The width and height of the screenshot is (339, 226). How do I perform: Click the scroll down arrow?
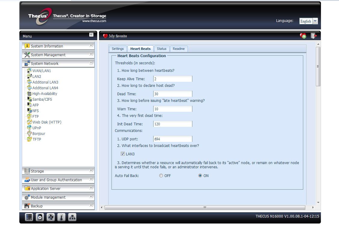point(318,203)
